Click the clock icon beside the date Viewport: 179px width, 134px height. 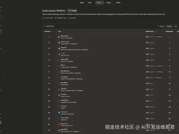coord(43,18)
